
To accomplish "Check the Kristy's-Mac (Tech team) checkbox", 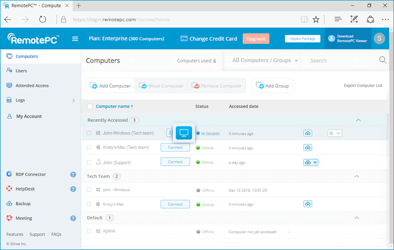I will (x=89, y=147).
